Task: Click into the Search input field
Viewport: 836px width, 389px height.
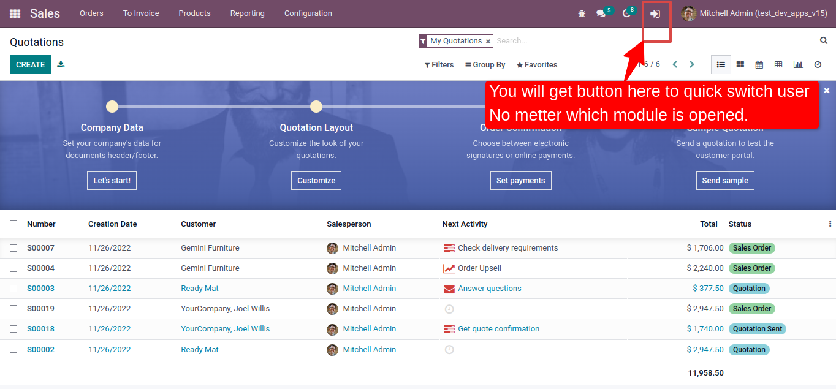Action: coord(656,41)
